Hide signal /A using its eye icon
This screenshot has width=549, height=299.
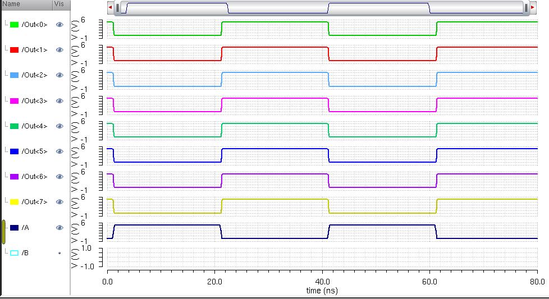coord(60,228)
